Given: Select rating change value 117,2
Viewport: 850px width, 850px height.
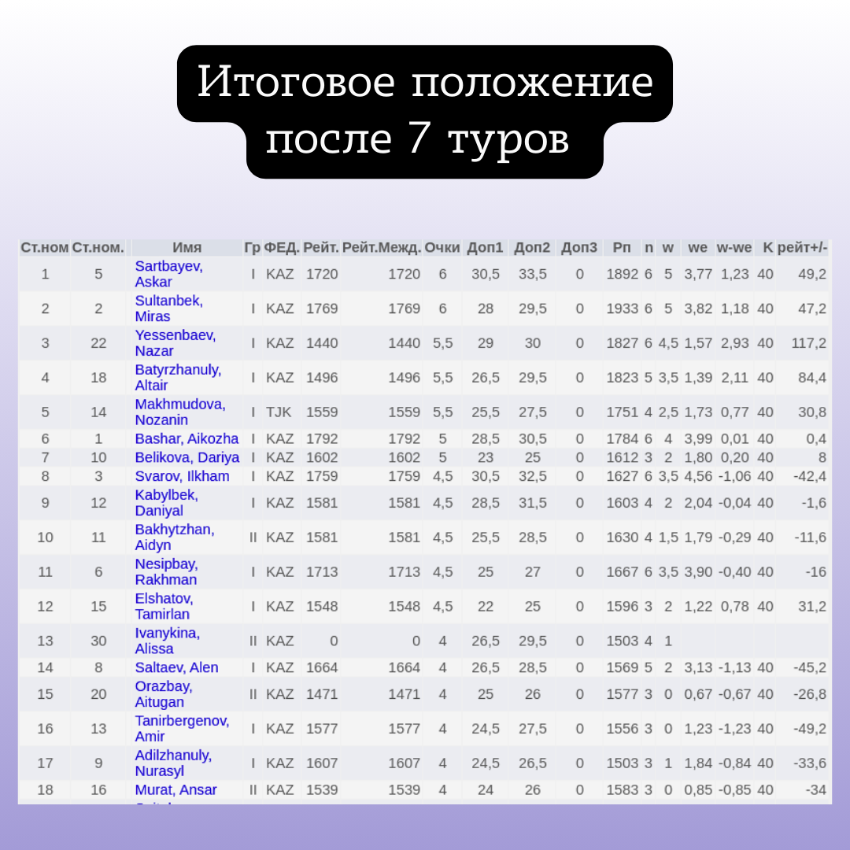Looking at the screenshot, I should pos(809,343).
